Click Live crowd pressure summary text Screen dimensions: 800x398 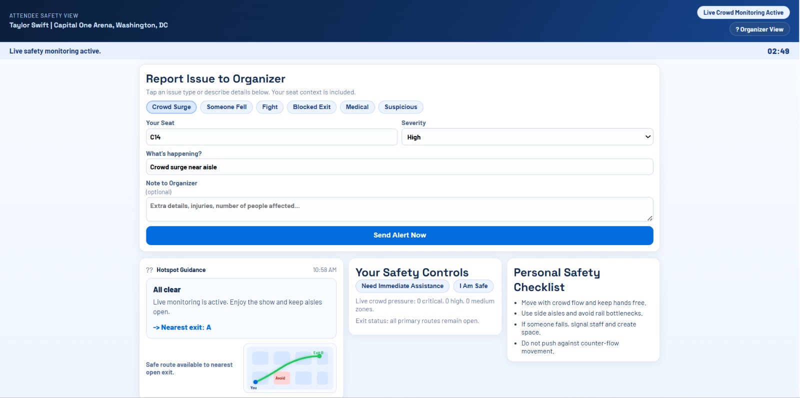click(425, 305)
